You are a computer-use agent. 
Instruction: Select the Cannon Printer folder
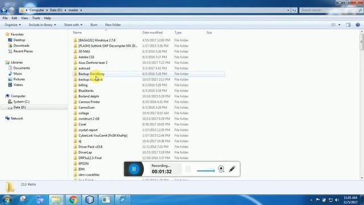coord(89,102)
